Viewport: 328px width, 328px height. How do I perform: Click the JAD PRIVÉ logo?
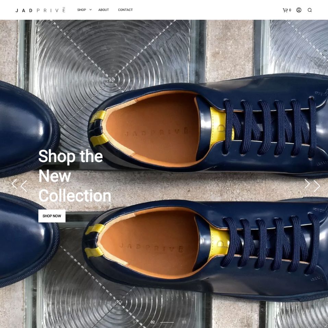[x=40, y=10]
